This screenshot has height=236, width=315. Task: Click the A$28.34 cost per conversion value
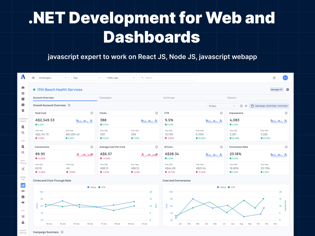(172, 154)
